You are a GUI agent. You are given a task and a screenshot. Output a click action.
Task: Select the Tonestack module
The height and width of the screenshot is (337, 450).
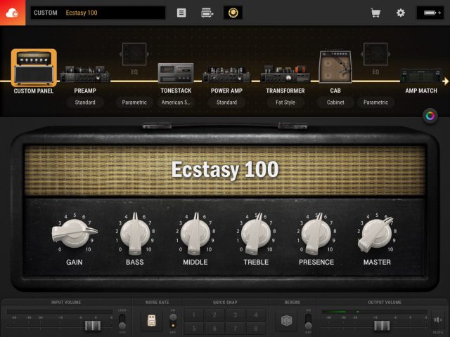click(x=176, y=73)
